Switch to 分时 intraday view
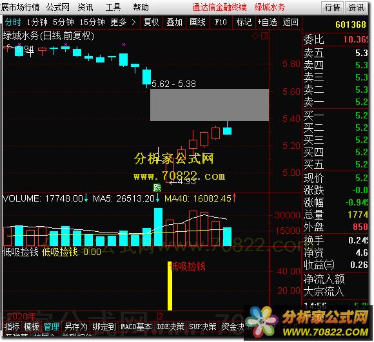 click(x=13, y=22)
